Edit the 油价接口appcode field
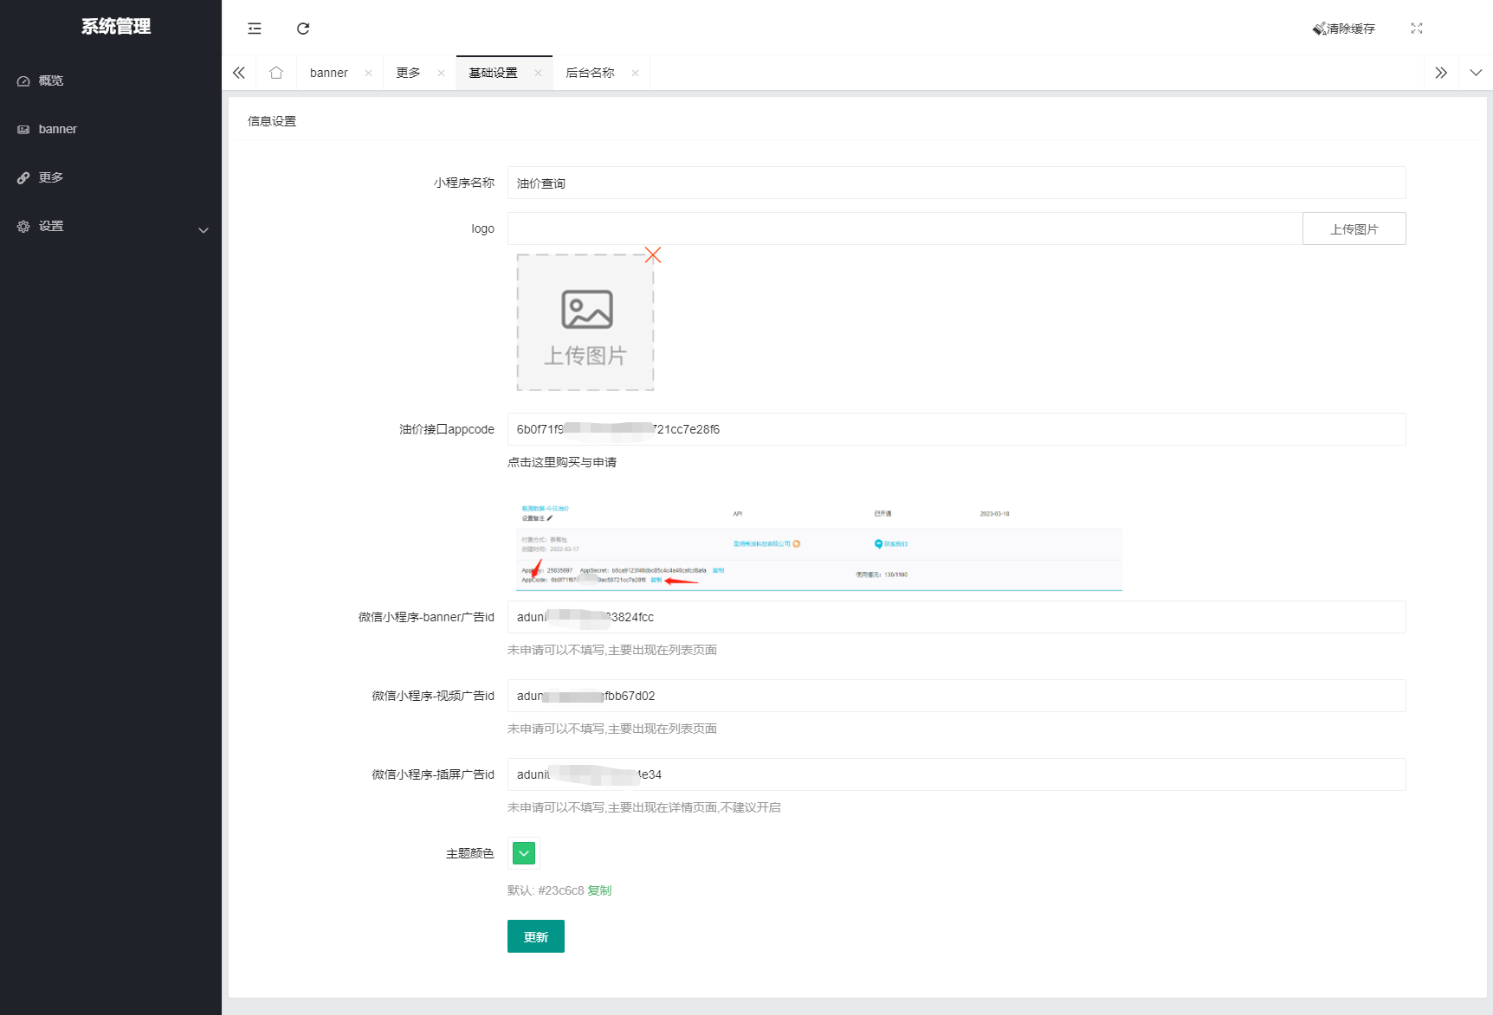This screenshot has width=1493, height=1015. (x=956, y=429)
